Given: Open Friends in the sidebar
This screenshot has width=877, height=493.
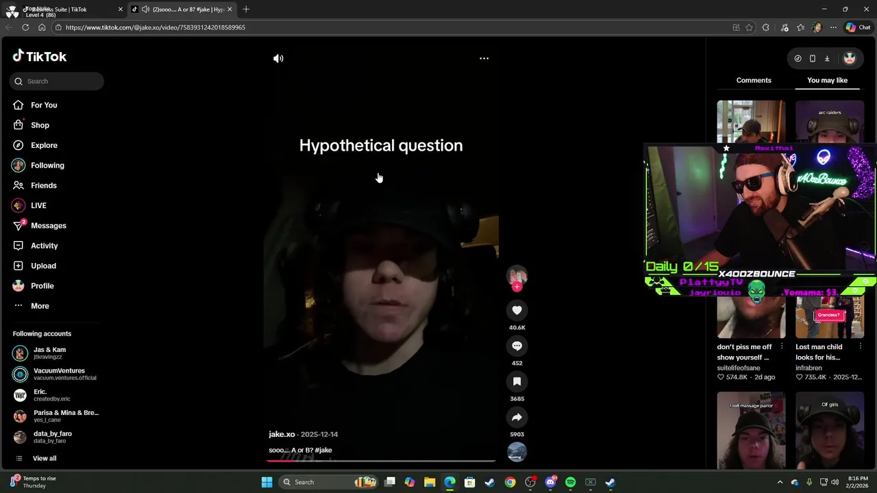Looking at the screenshot, I should click(x=44, y=186).
